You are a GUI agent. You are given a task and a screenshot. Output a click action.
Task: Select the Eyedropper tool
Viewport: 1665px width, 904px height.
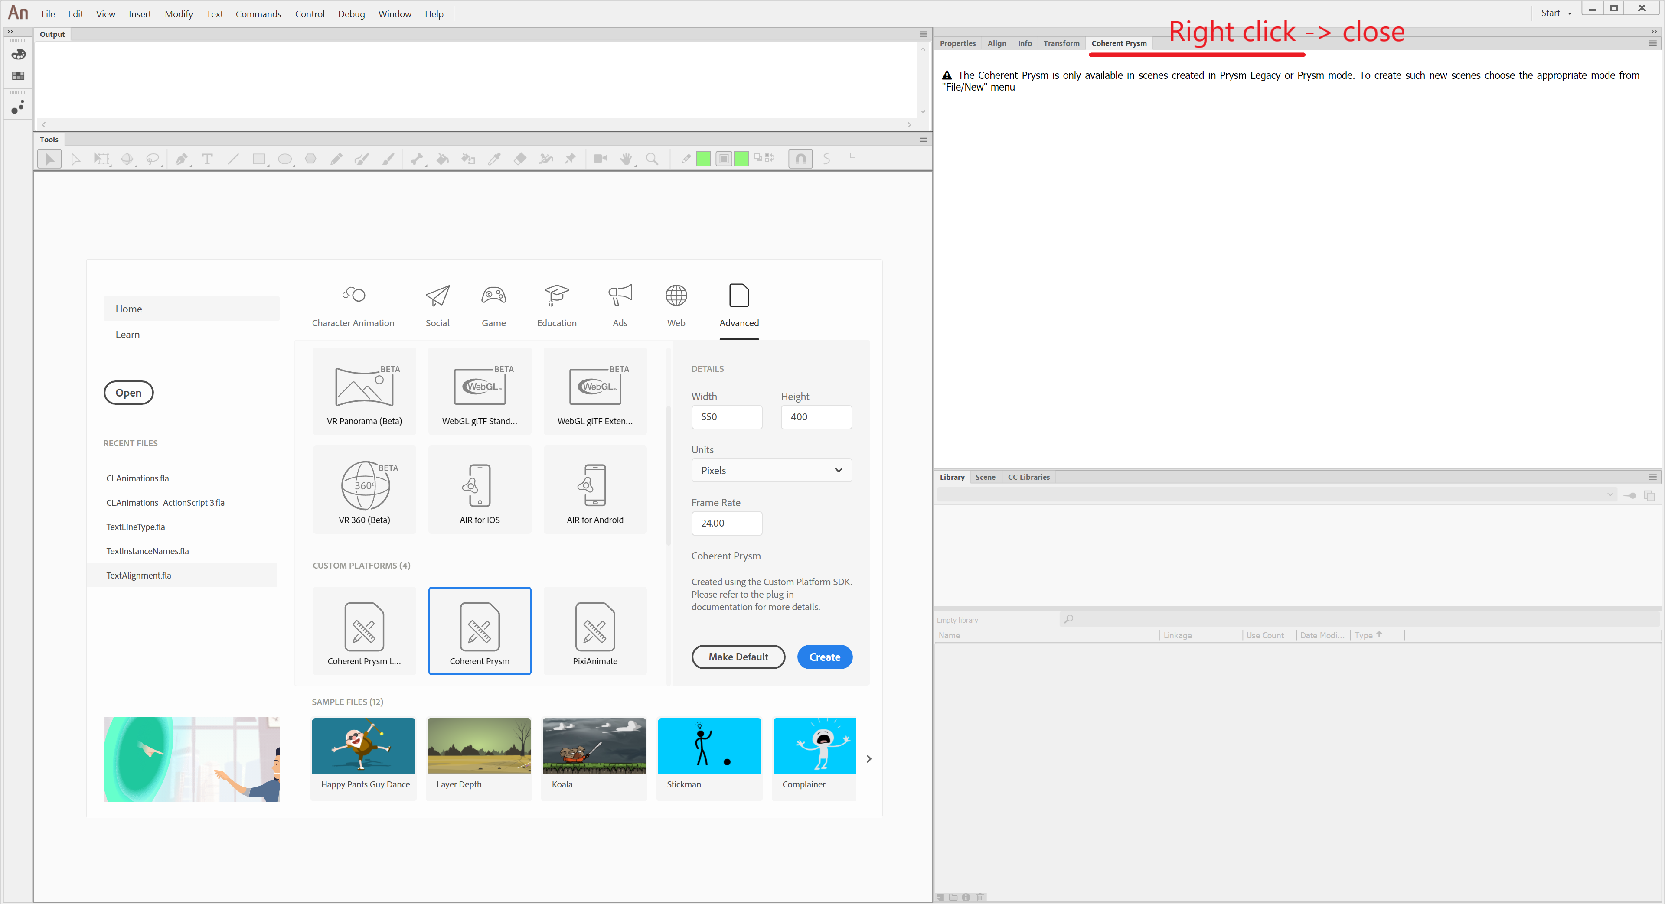pos(494,159)
